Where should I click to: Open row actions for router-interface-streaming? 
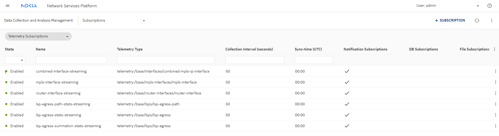pos(495,93)
